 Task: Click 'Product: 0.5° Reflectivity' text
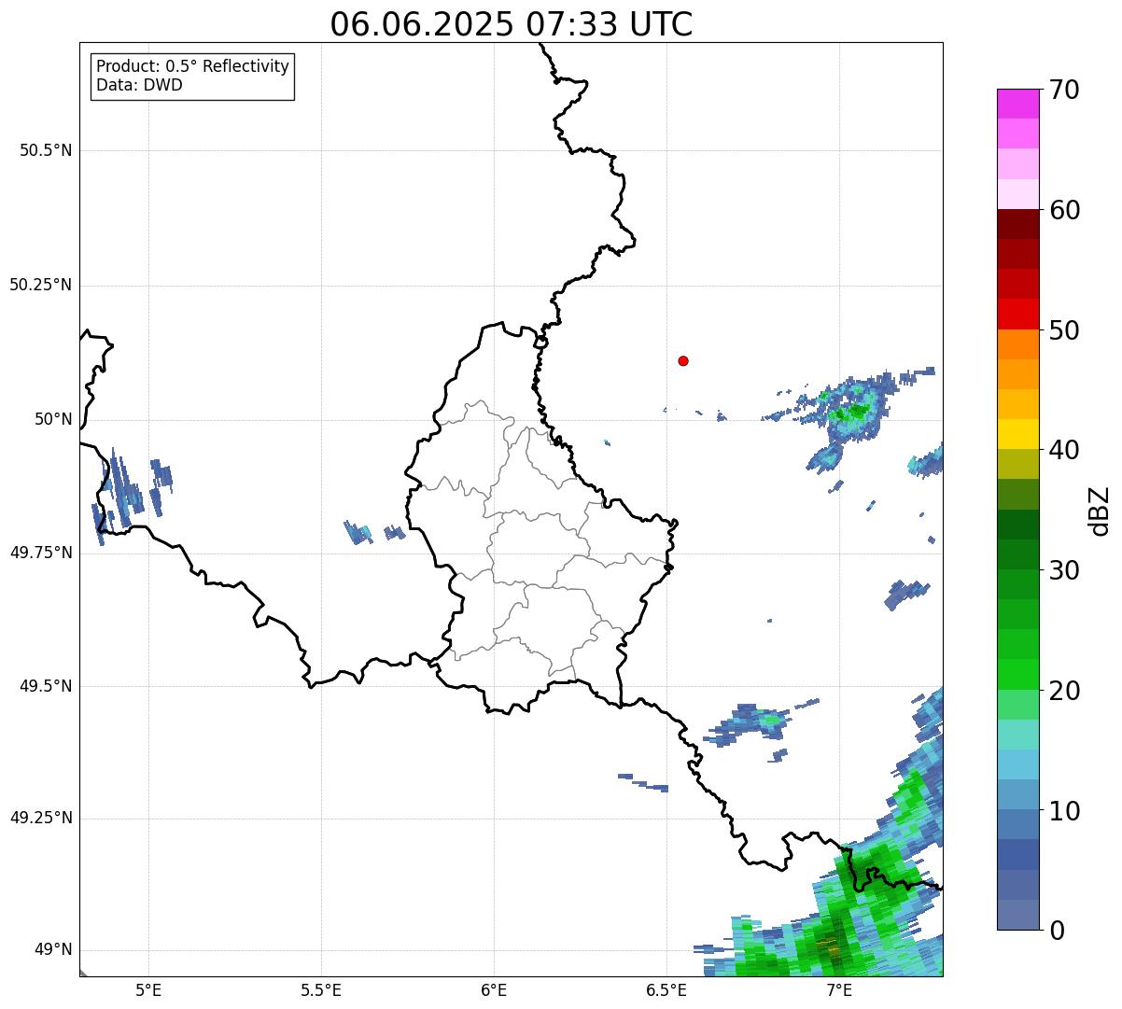point(193,67)
